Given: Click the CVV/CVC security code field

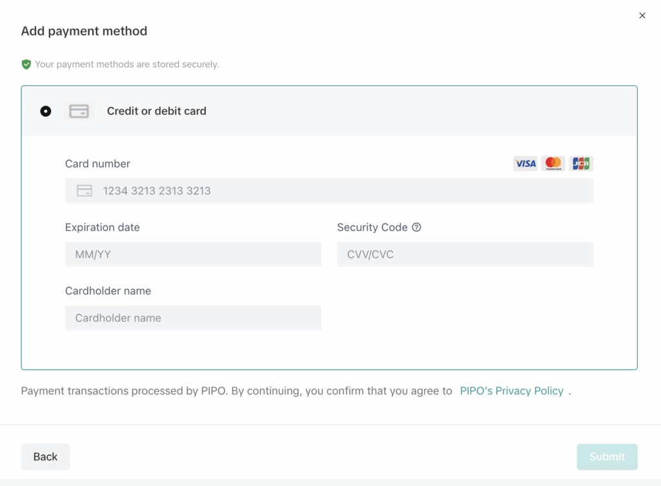Looking at the screenshot, I should [x=465, y=254].
